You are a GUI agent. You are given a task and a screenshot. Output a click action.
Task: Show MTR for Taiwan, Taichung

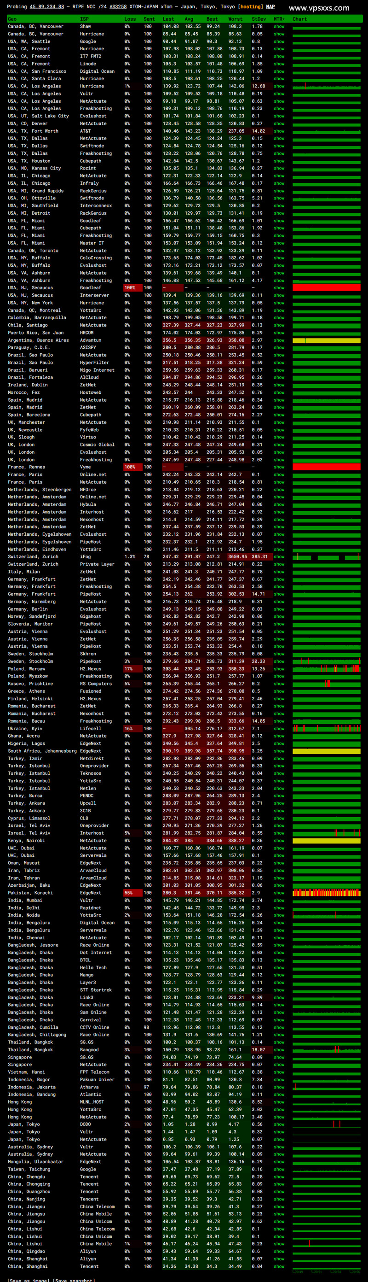279,1169
